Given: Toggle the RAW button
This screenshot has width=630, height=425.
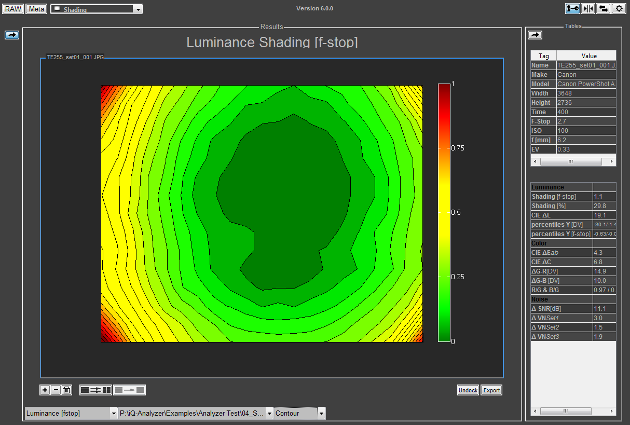Looking at the screenshot, I should click(x=13, y=9).
